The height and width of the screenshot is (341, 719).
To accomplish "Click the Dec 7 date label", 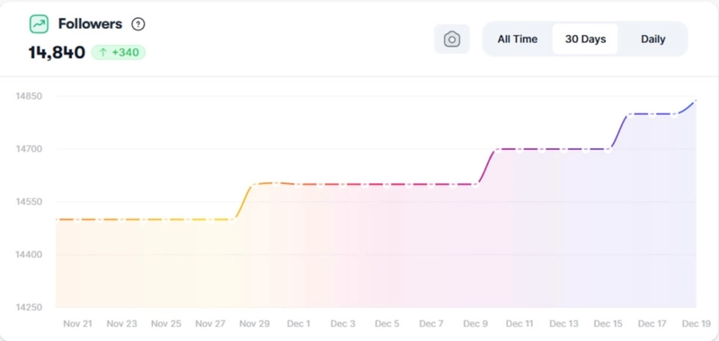I will 431,324.
